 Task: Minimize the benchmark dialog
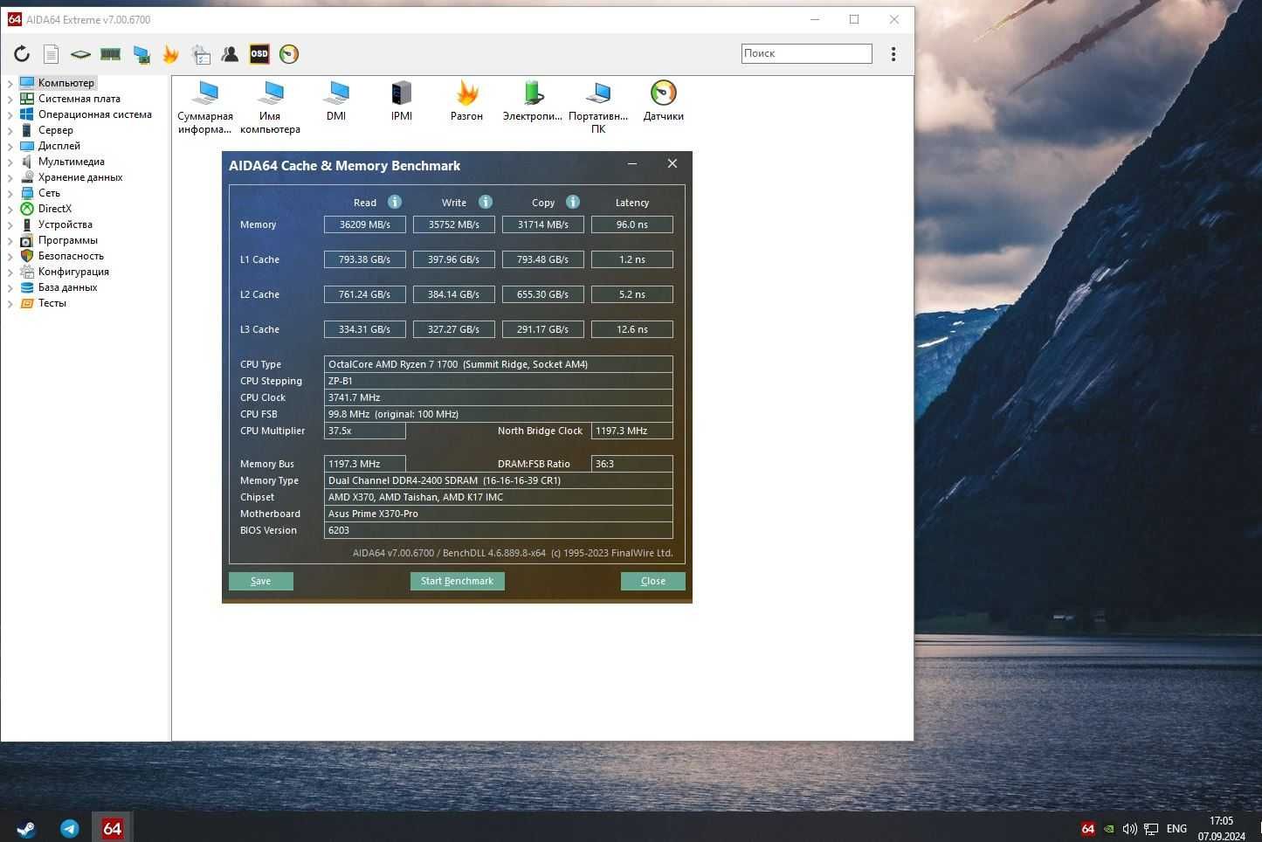click(x=632, y=164)
